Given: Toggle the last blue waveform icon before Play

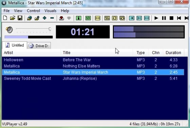Looking at the screenshot, I should point(147,18).
